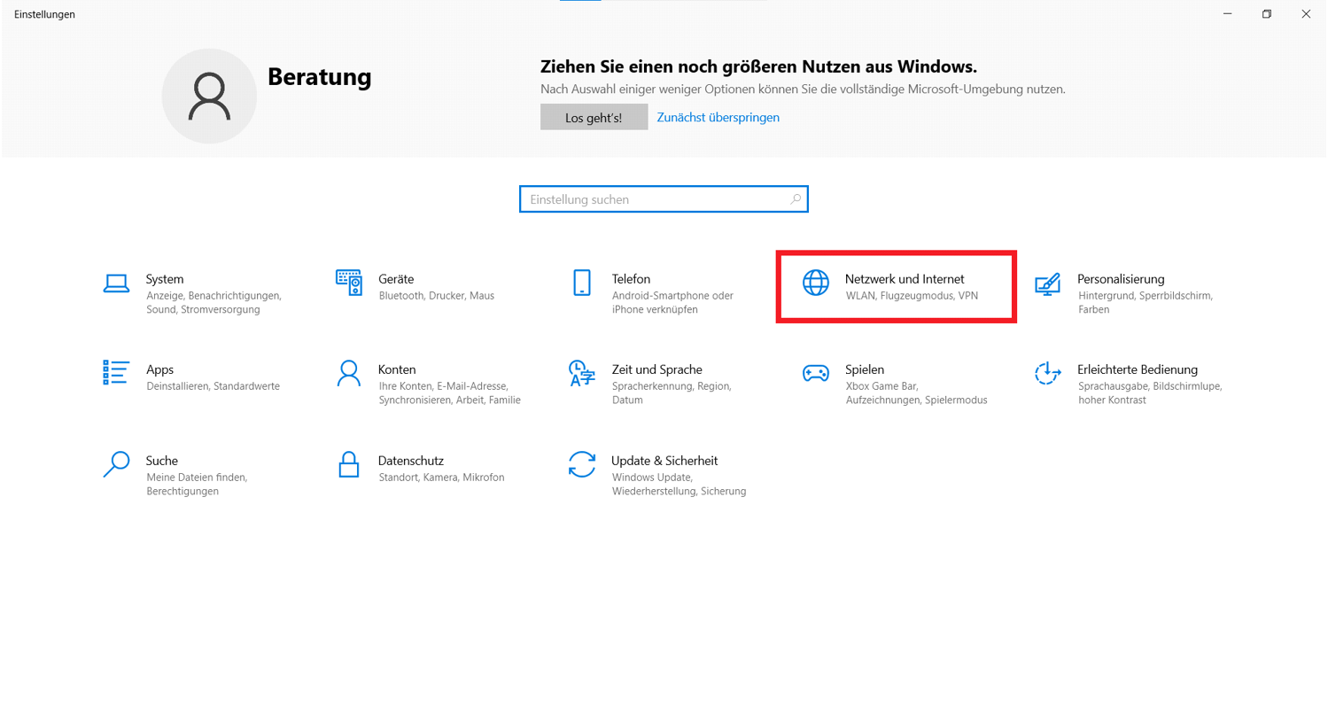Image resolution: width=1328 pixels, height=707 pixels.
Task: Click the magnifier icon in search box
Action: 796,199
